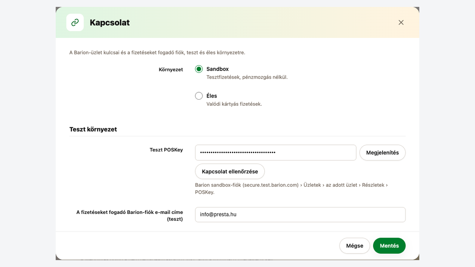Cancel the dialog with Mégse
This screenshot has width=475, height=267.
pos(355,246)
